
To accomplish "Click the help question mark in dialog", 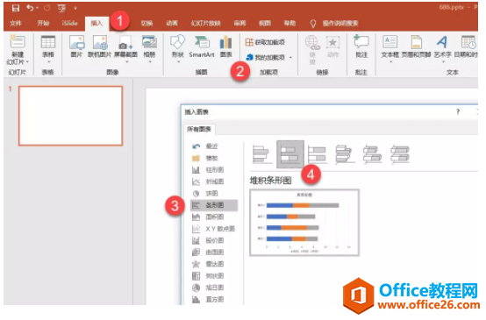I will (458, 111).
